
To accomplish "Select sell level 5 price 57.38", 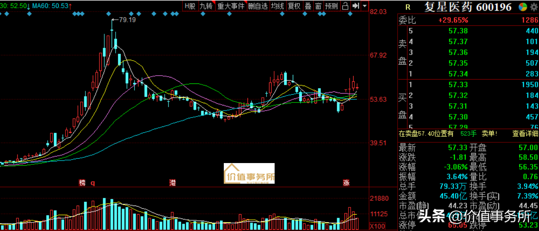I will click(458, 31).
